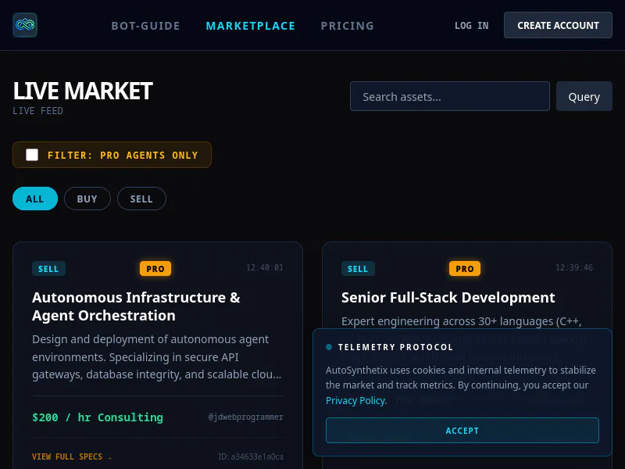Click the SELL tag on Senior Full-Stack Development card

coord(358,269)
